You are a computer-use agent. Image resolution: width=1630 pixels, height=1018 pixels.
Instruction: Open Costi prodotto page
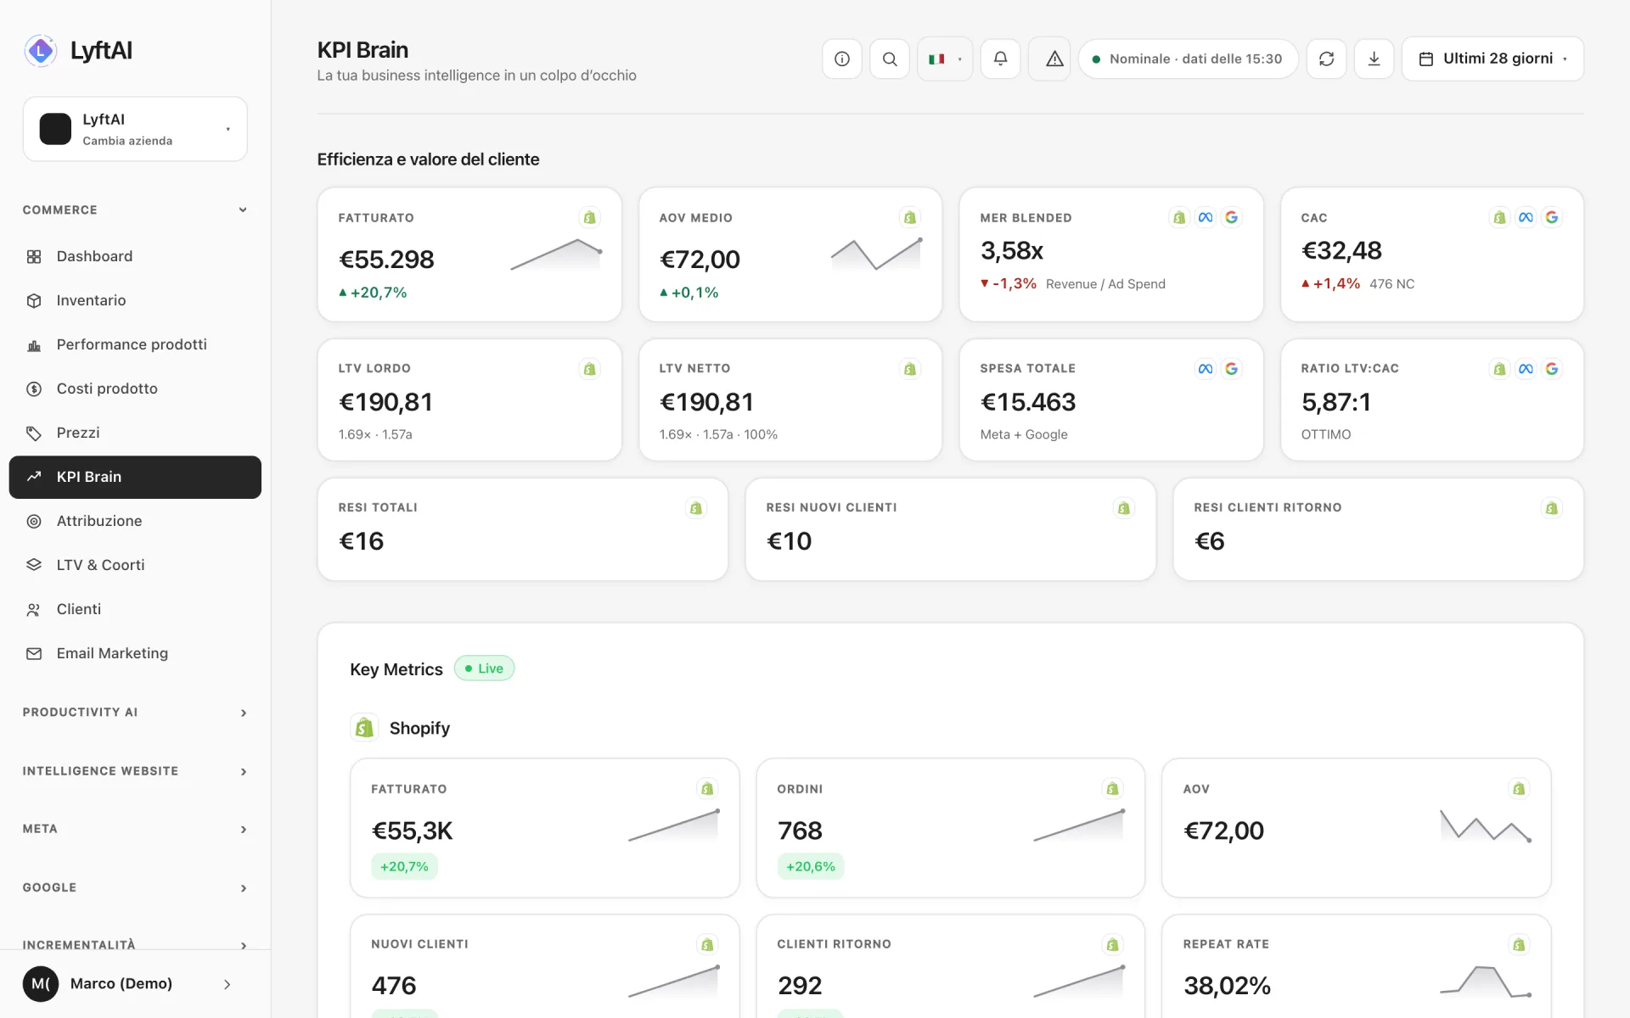click(x=135, y=389)
